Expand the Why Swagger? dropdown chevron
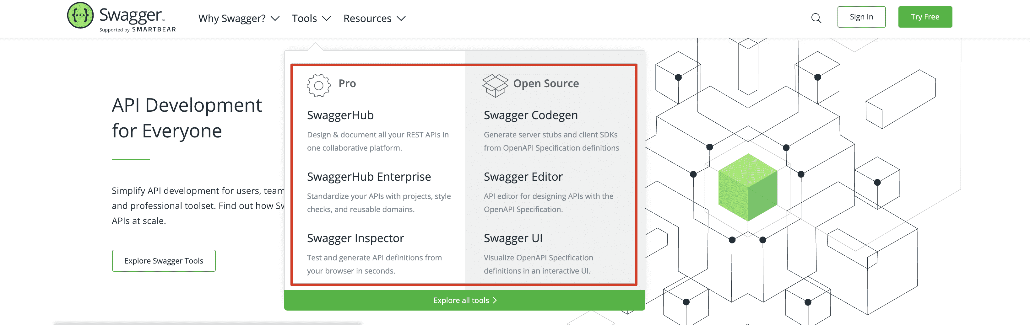Viewport: 1030px width, 325px height. click(275, 19)
